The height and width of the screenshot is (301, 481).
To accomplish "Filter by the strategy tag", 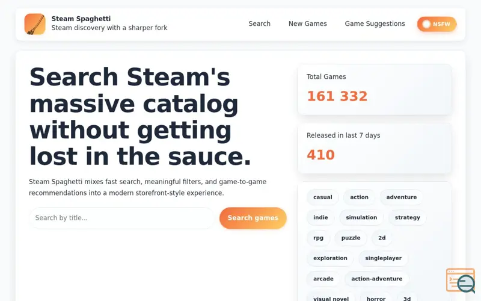I will [x=408, y=217].
